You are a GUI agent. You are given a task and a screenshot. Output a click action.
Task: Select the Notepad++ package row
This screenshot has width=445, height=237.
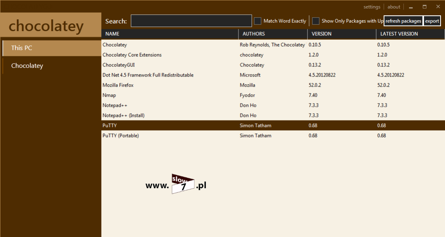coord(273,106)
